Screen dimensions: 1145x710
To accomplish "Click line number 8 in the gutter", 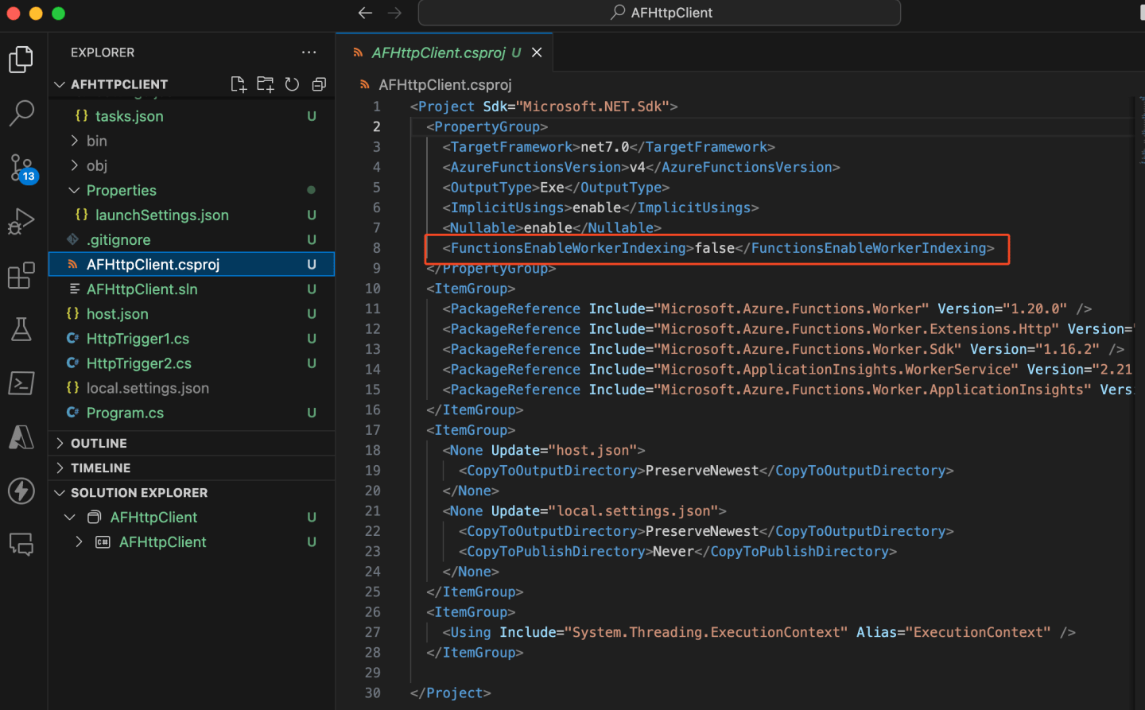I will [x=376, y=248].
